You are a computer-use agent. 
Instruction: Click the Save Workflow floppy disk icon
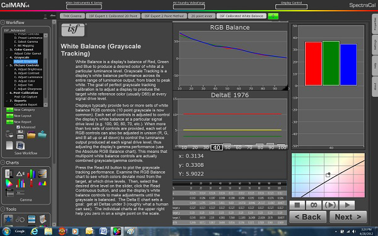coord(20,145)
